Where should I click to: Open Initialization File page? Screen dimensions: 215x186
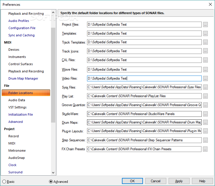[20, 114]
